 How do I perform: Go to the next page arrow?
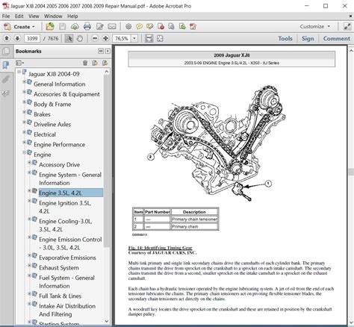[x=17, y=38]
